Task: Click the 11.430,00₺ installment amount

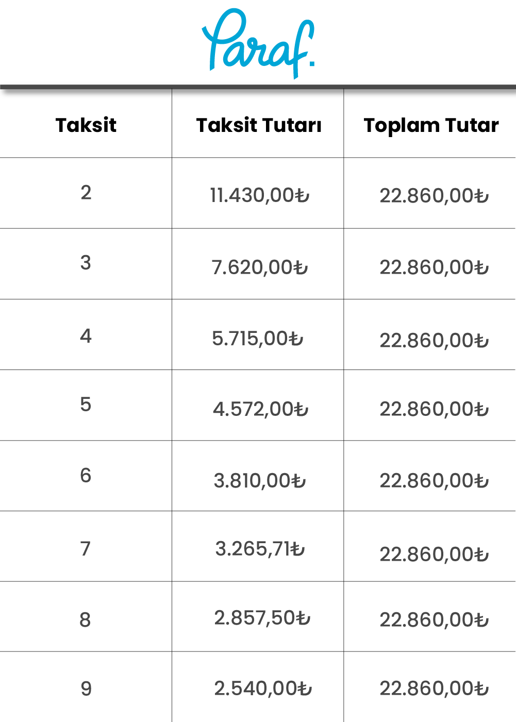Action: pos(260,196)
